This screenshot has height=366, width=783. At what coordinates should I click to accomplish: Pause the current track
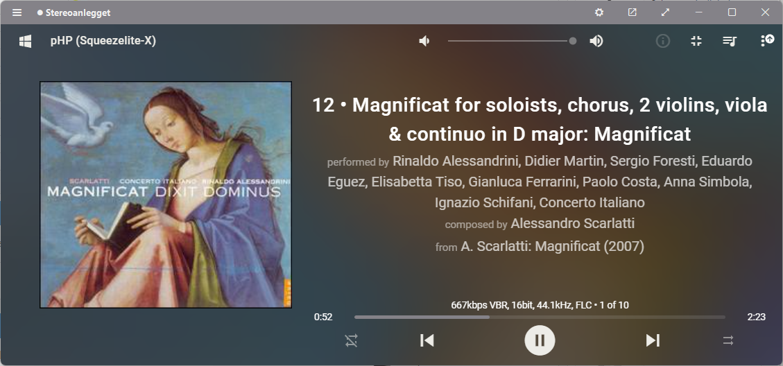(x=540, y=340)
